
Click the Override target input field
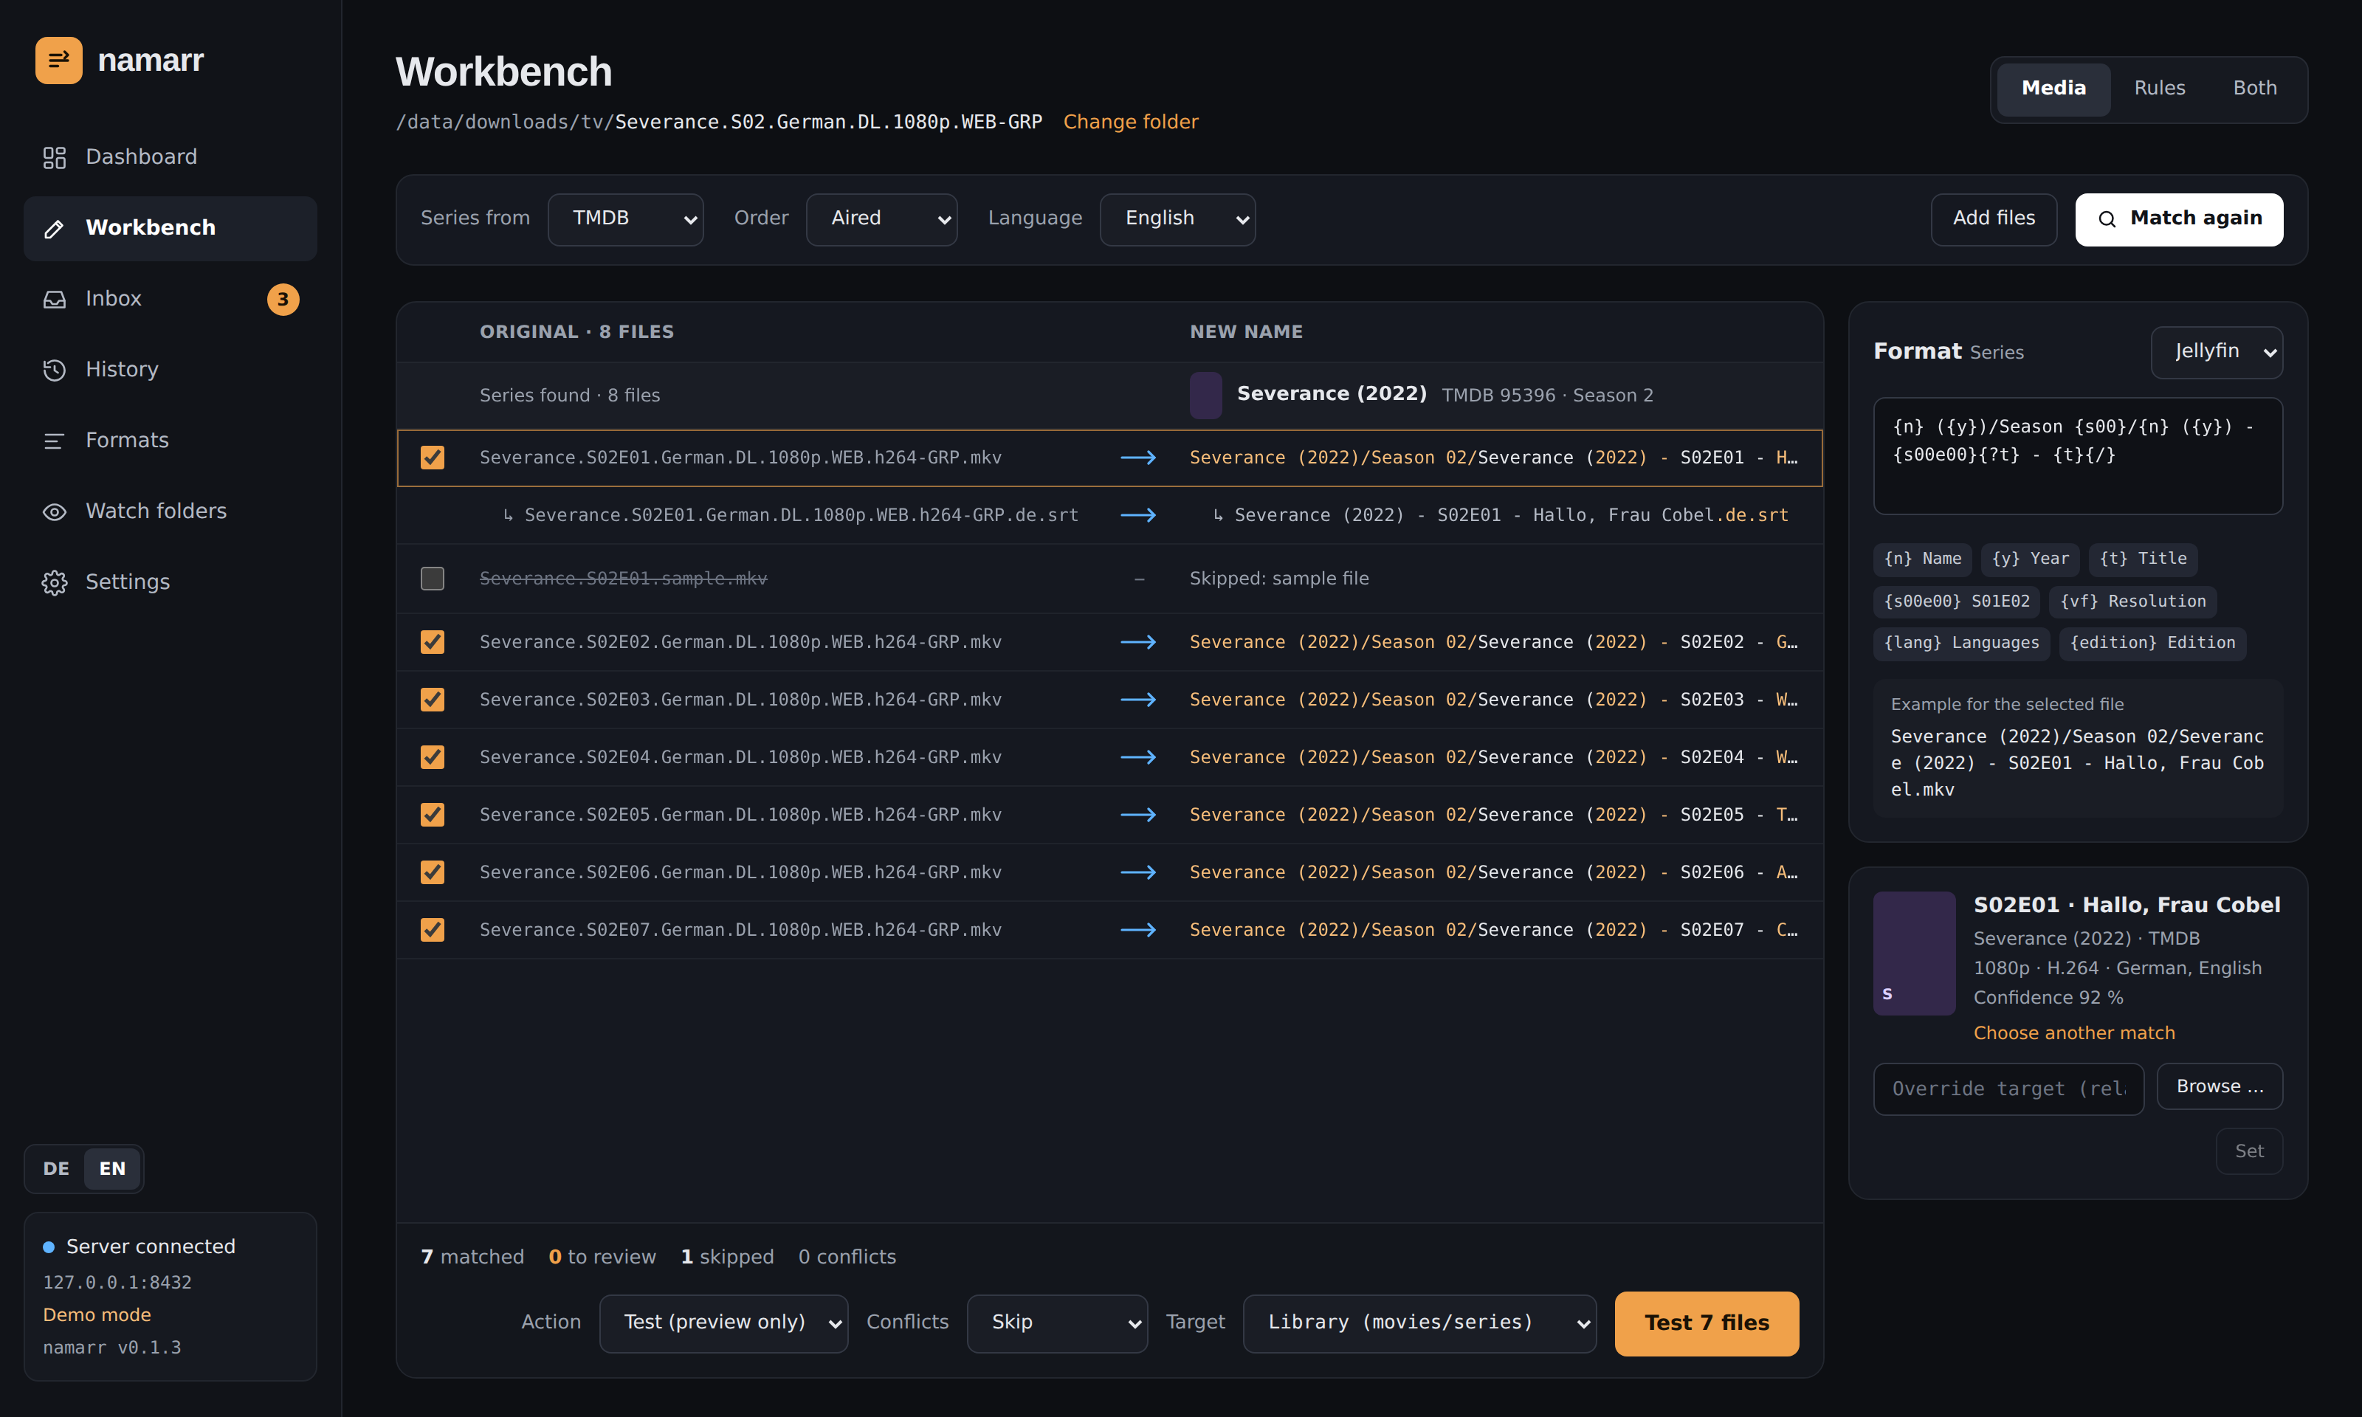pyautogui.click(x=2008, y=1089)
